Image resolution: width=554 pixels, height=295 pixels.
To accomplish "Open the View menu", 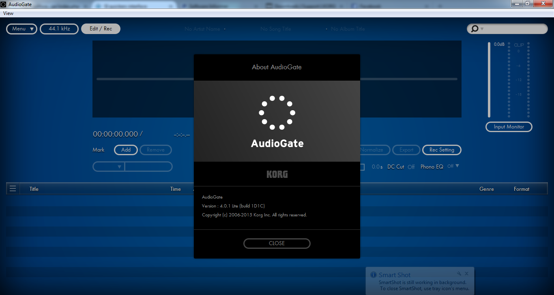I will tap(8, 13).
